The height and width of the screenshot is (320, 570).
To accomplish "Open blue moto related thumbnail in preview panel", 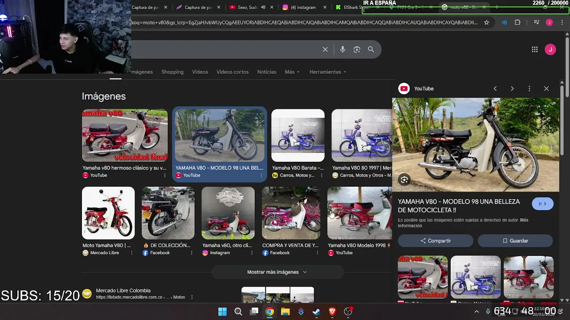I will pyautogui.click(x=476, y=277).
